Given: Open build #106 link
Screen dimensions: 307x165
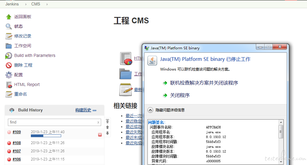Looking at the screenshot, I should (17, 159).
